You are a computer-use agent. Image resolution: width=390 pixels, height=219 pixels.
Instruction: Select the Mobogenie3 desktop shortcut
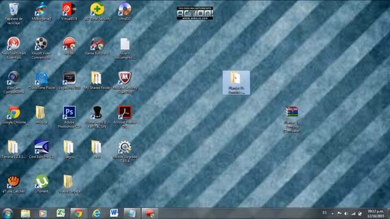pyautogui.click(x=41, y=12)
